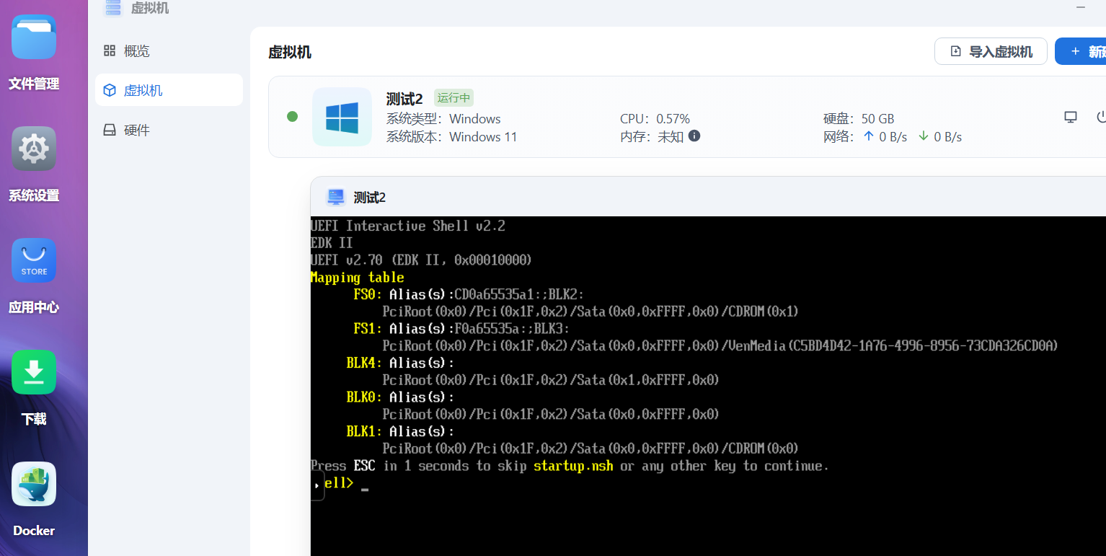Click the 运行中 running status badge
The width and height of the screenshot is (1106, 556).
(454, 98)
